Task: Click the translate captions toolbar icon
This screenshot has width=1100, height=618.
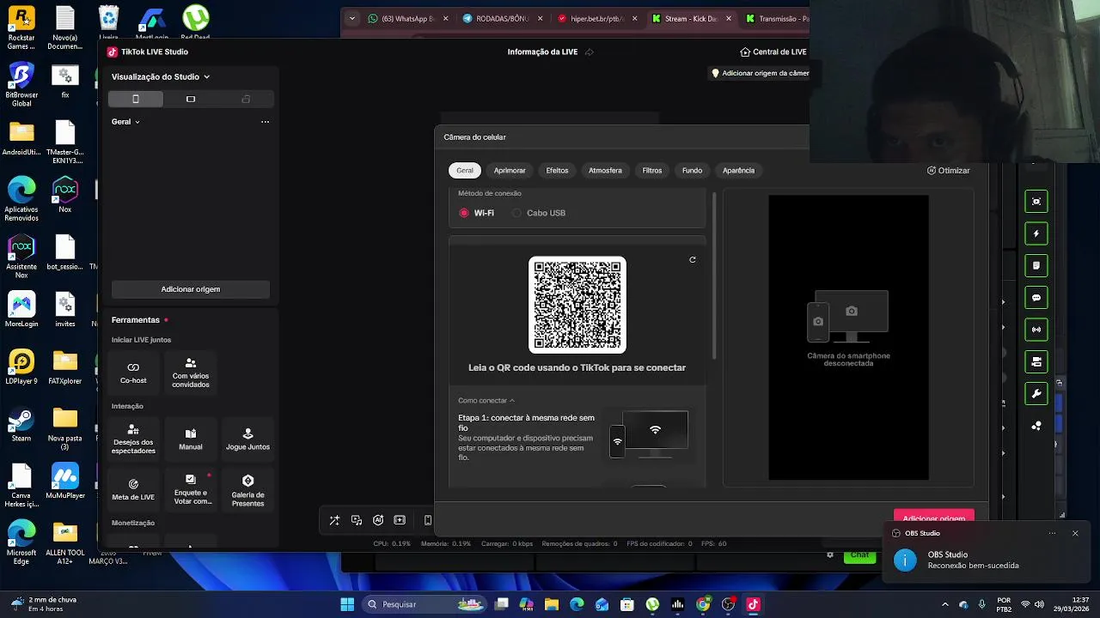Action: coord(357,520)
